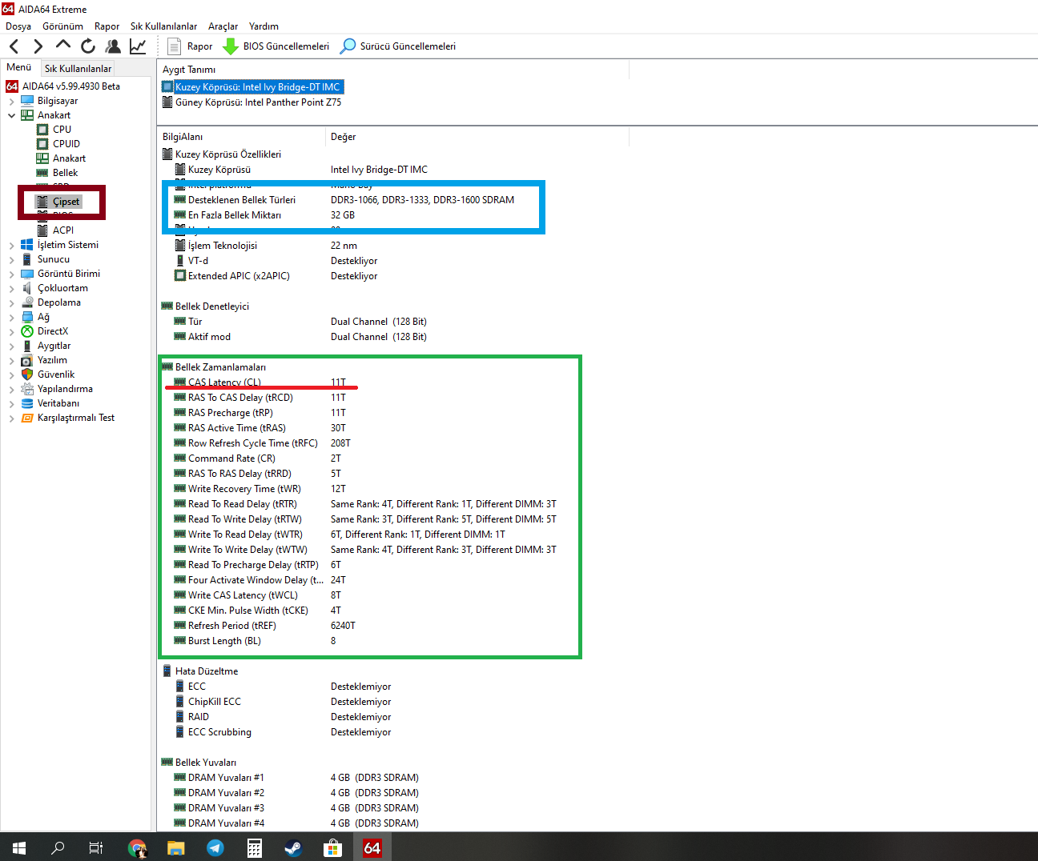The width and height of the screenshot is (1038, 861).
Task: Select Kuzey Köprüsü: Intel Ivy Bridge-DT IMC device
Action: pos(252,87)
